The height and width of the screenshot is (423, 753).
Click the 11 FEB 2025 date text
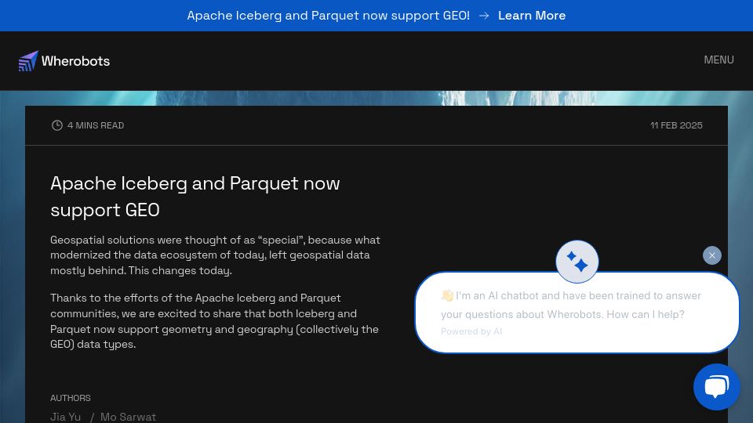[x=676, y=125]
